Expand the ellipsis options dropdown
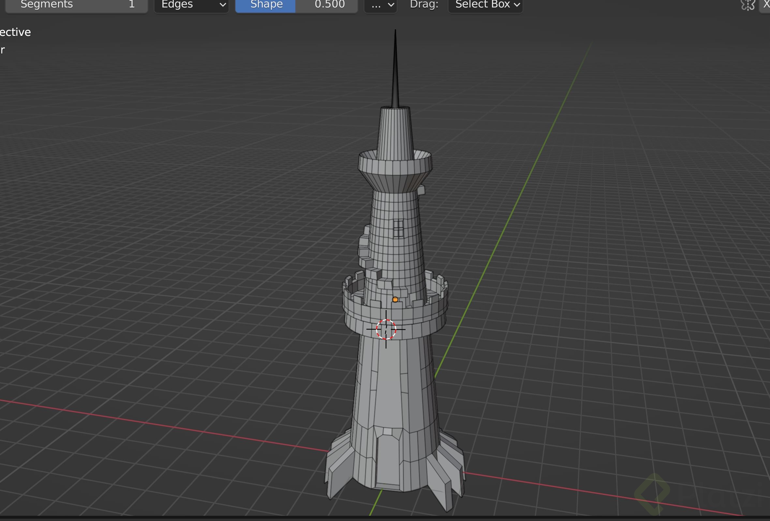Image resolution: width=770 pixels, height=521 pixels. [x=380, y=5]
